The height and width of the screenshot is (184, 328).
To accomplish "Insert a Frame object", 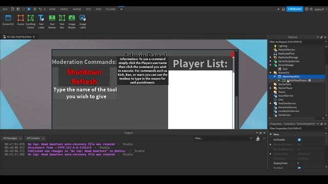I will 20,20.
